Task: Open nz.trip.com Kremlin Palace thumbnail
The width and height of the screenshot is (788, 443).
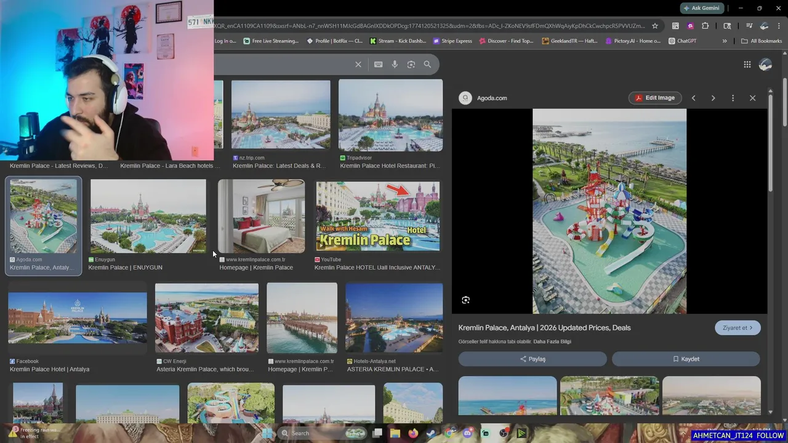Action: click(x=281, y=115)
